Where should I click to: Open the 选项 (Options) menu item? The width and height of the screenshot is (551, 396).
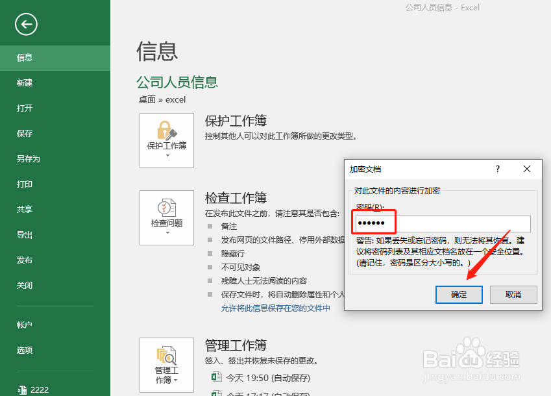click(x=25, y=350)
